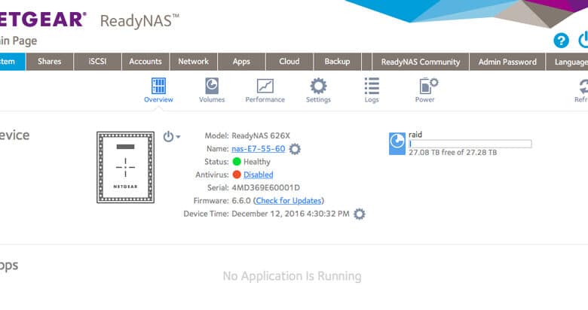Click the red antivirus status indicator
Image resolution: width=588 pixels, height=310 pixels.
pos(237,175)
